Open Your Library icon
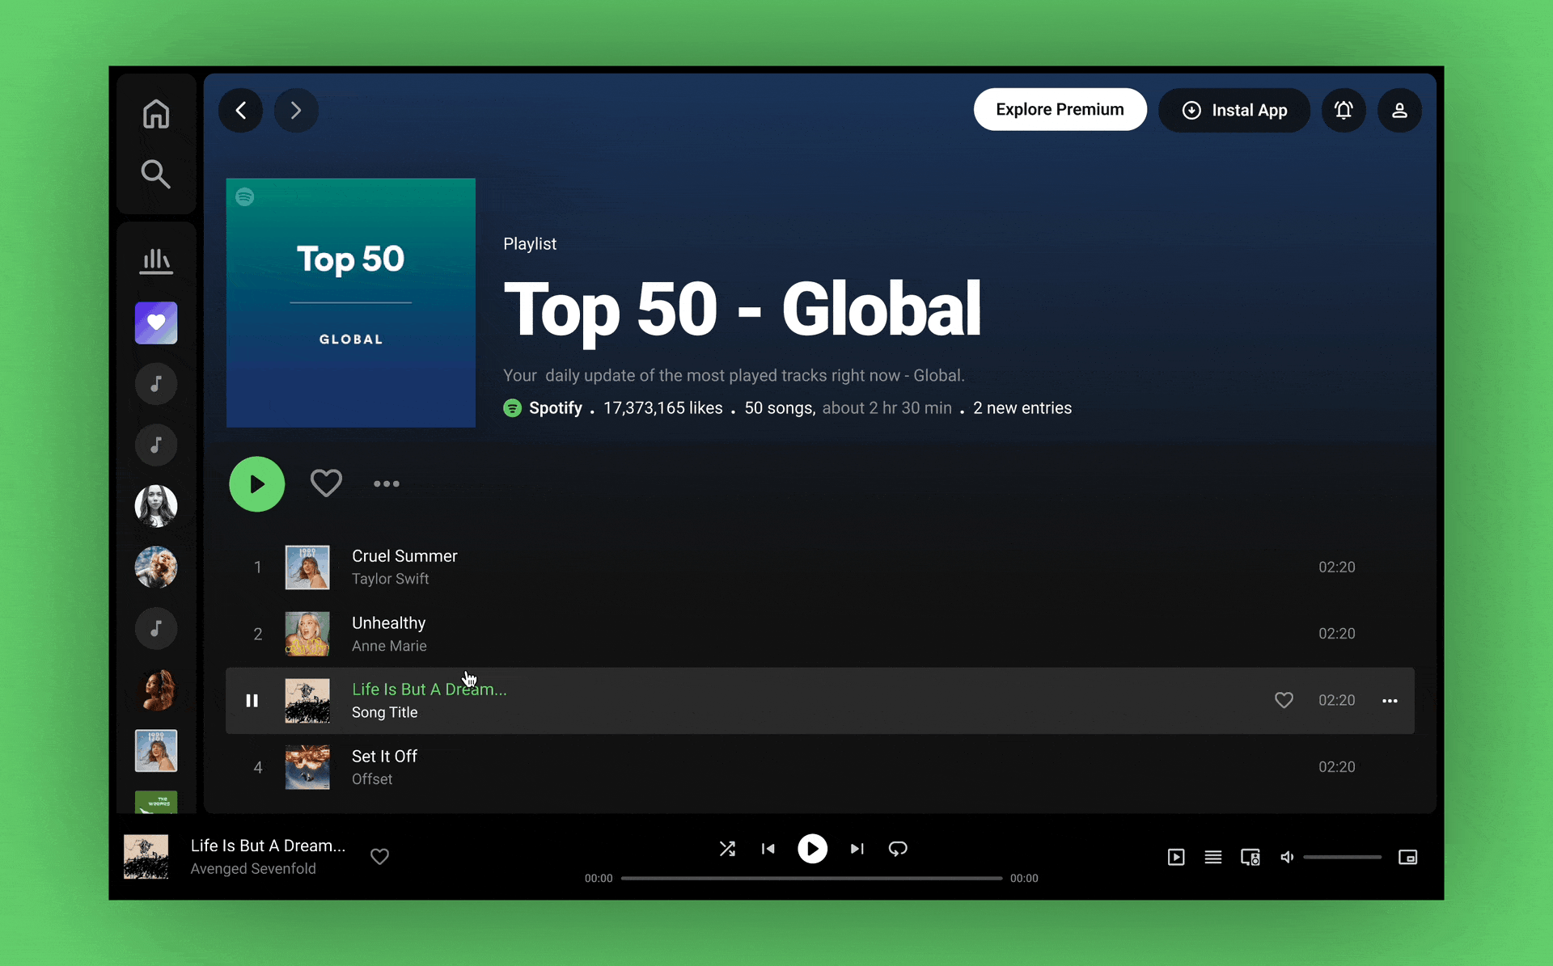 (156, 260)
